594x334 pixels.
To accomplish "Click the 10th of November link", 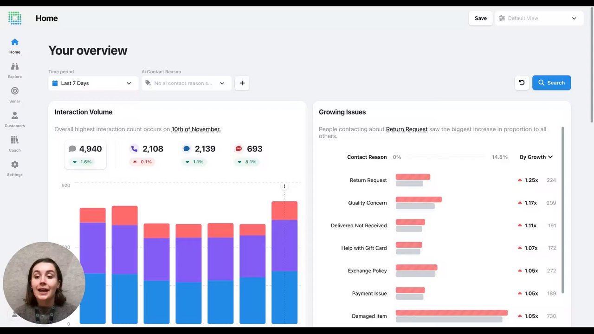I will pos(196,129).
